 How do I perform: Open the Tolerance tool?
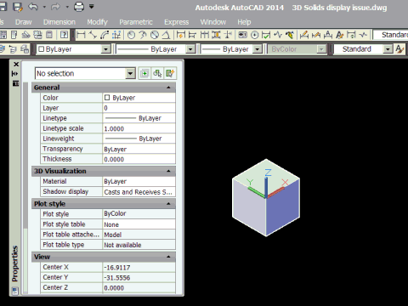coord(242,35)
